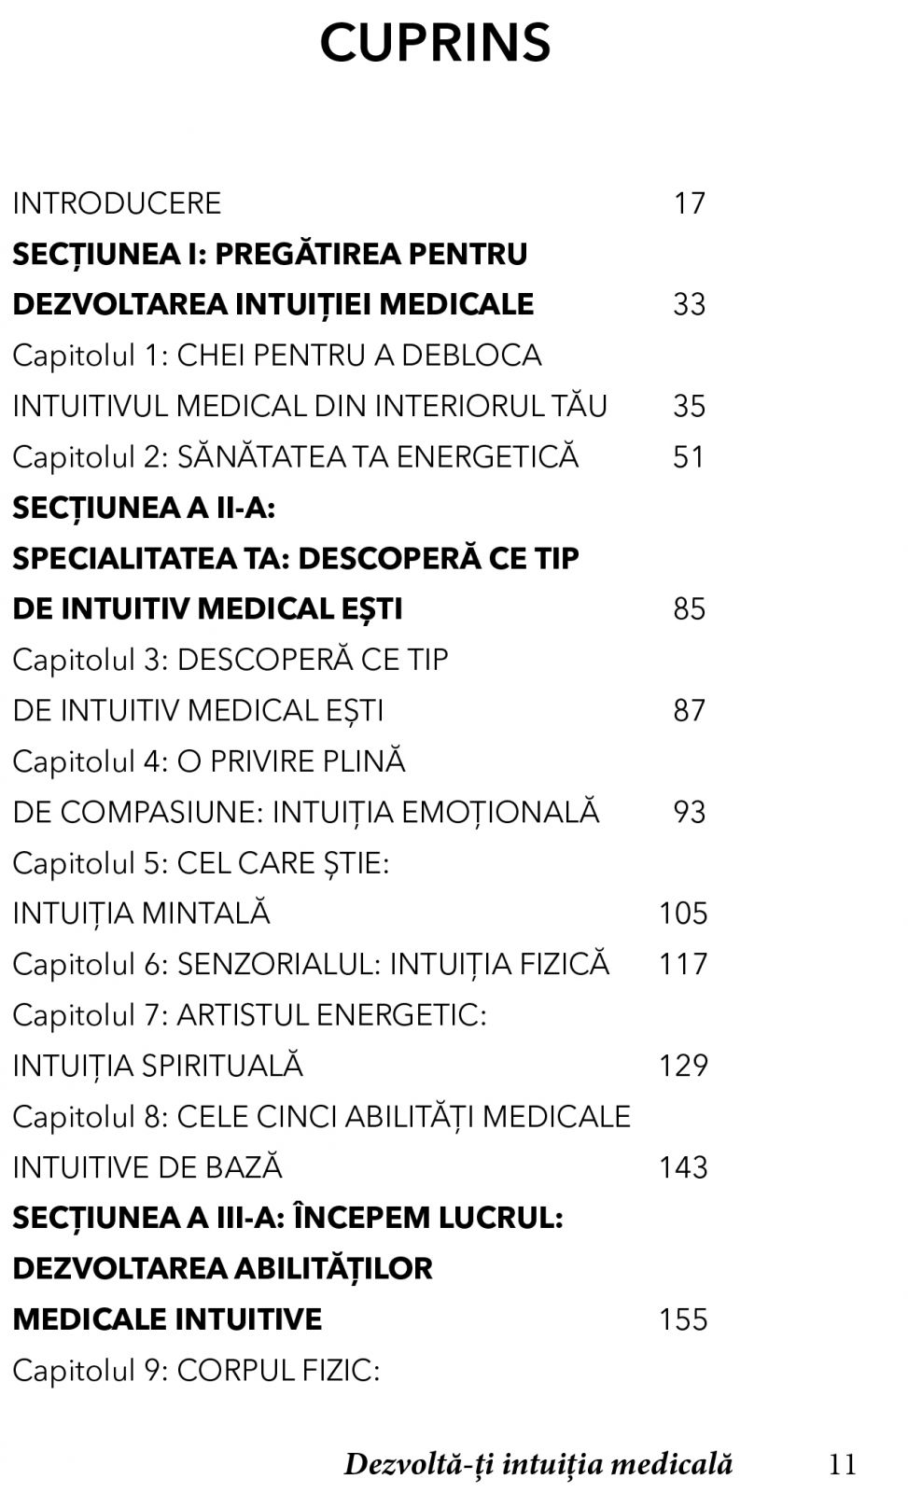Open Capitolul 4: O PRIVIRE PLINĂ
Viewport: 908px width, 1493px height.
(209, 761)
